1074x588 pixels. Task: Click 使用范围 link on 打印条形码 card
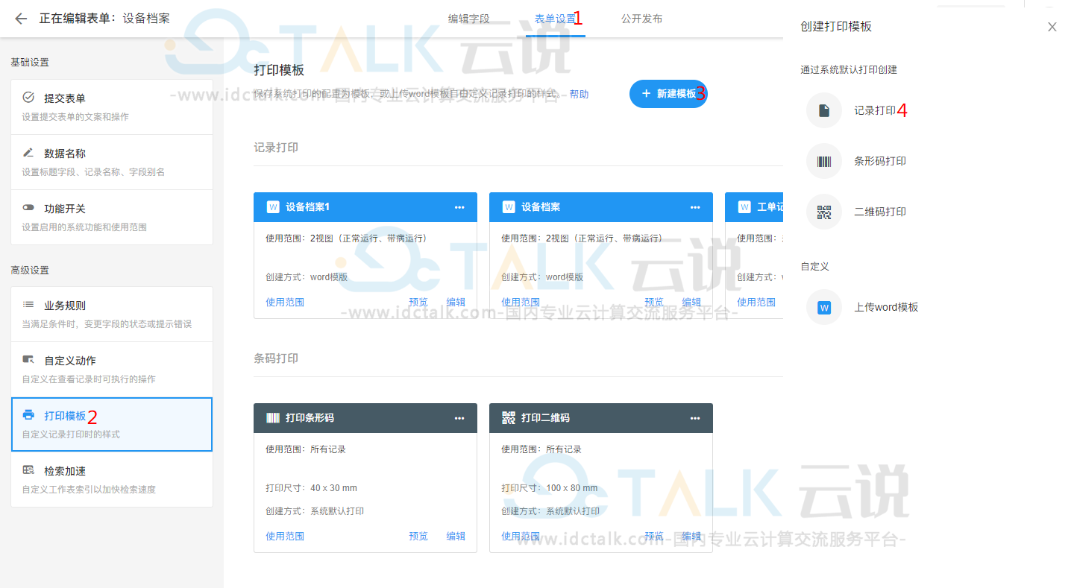pos(285,536)
